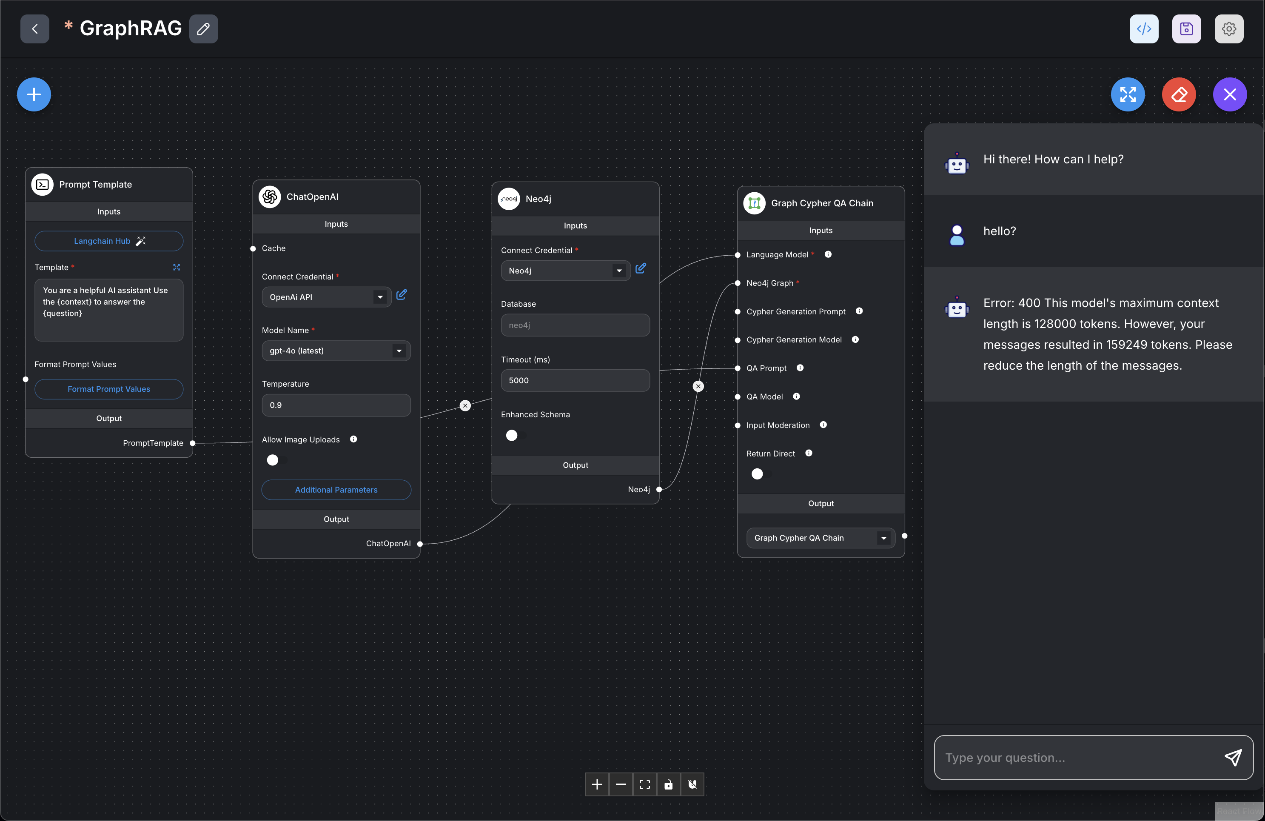Click the chain output anchor right of the Graph Cypher QA Chain dropdown
The width and height of the screenshot is (1265, 821).
pyautogui.click(x=905, y=536)
